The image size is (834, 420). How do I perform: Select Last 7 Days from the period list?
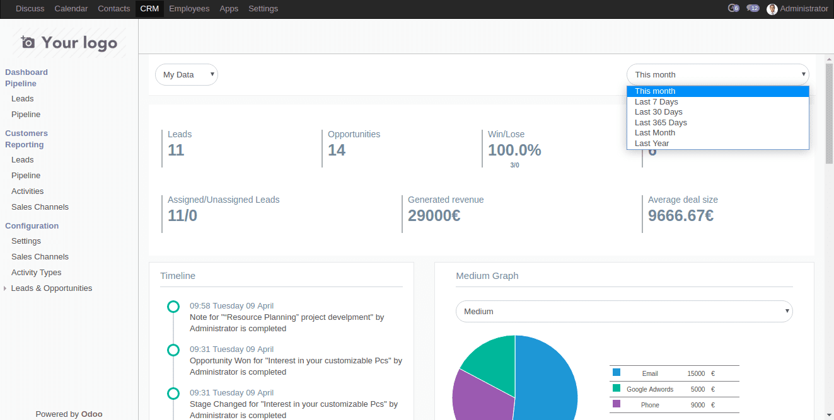pyautogui.click(x=656, y=101)
